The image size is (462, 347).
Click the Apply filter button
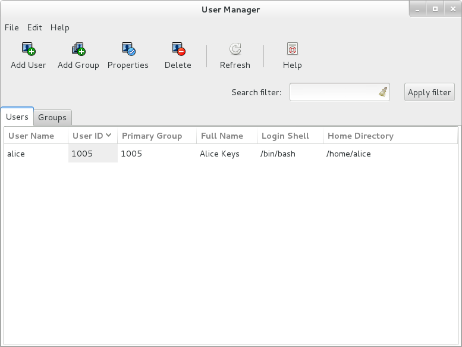coord(429,92)
